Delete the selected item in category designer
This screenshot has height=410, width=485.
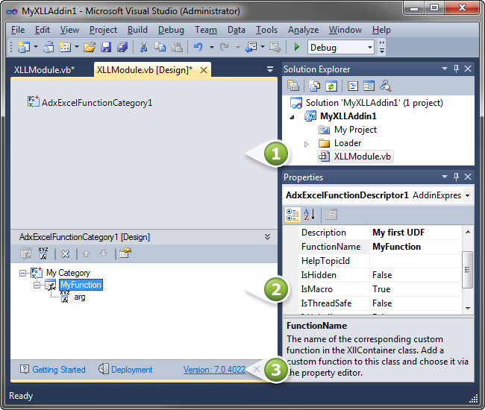65,254
